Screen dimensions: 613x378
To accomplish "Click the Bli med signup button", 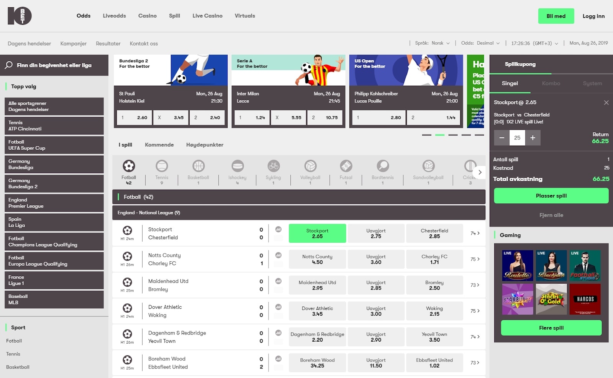I will point(556,16).
